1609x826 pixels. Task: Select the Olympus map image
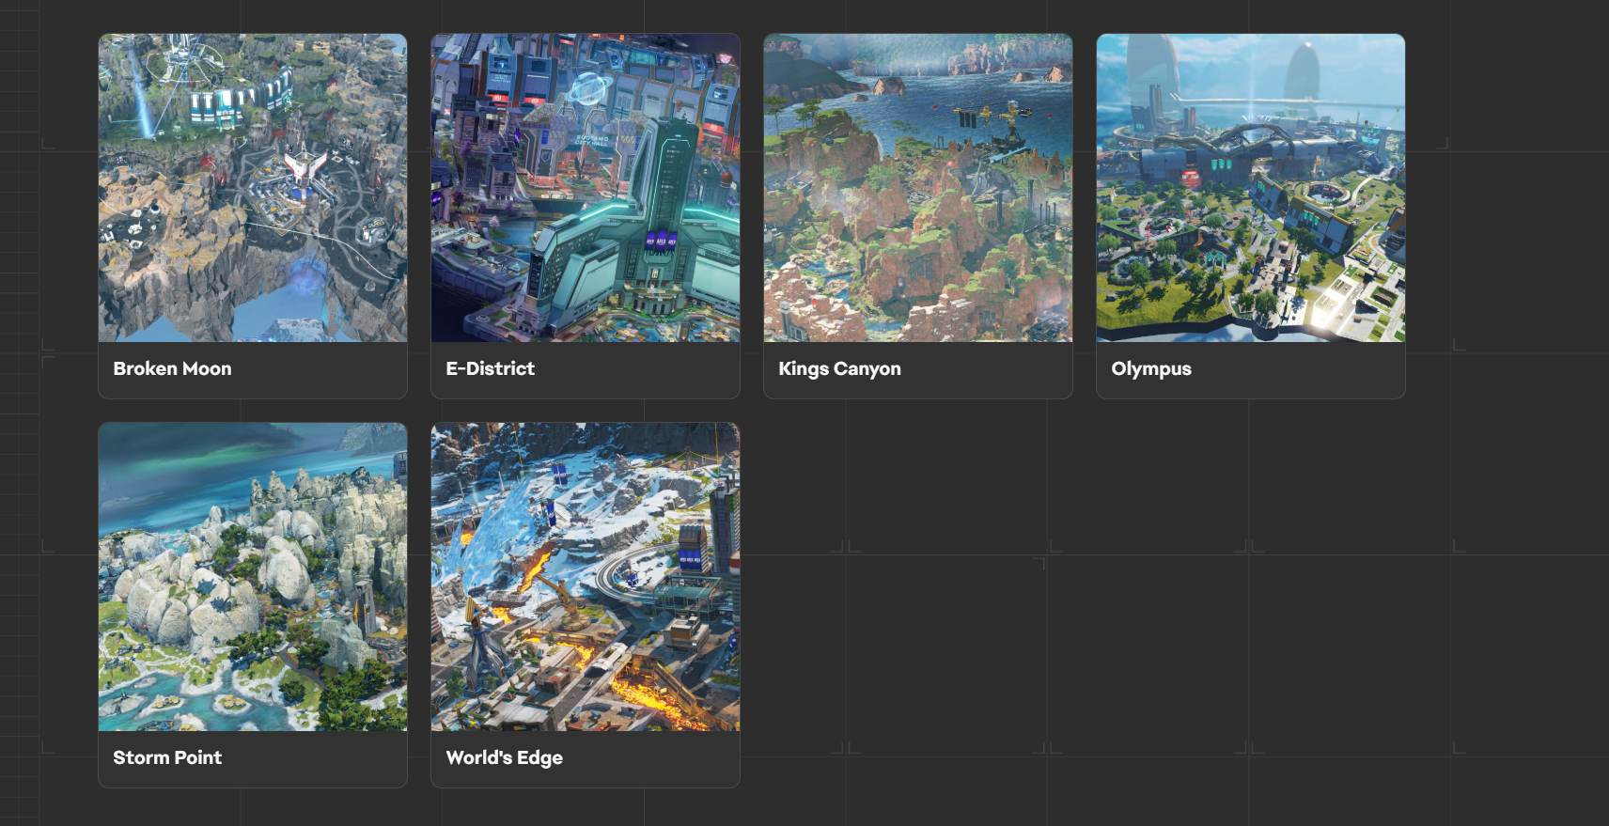(1251, 188)
